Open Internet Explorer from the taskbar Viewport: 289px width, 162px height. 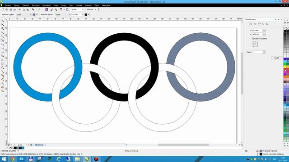(x=59, y=159)
